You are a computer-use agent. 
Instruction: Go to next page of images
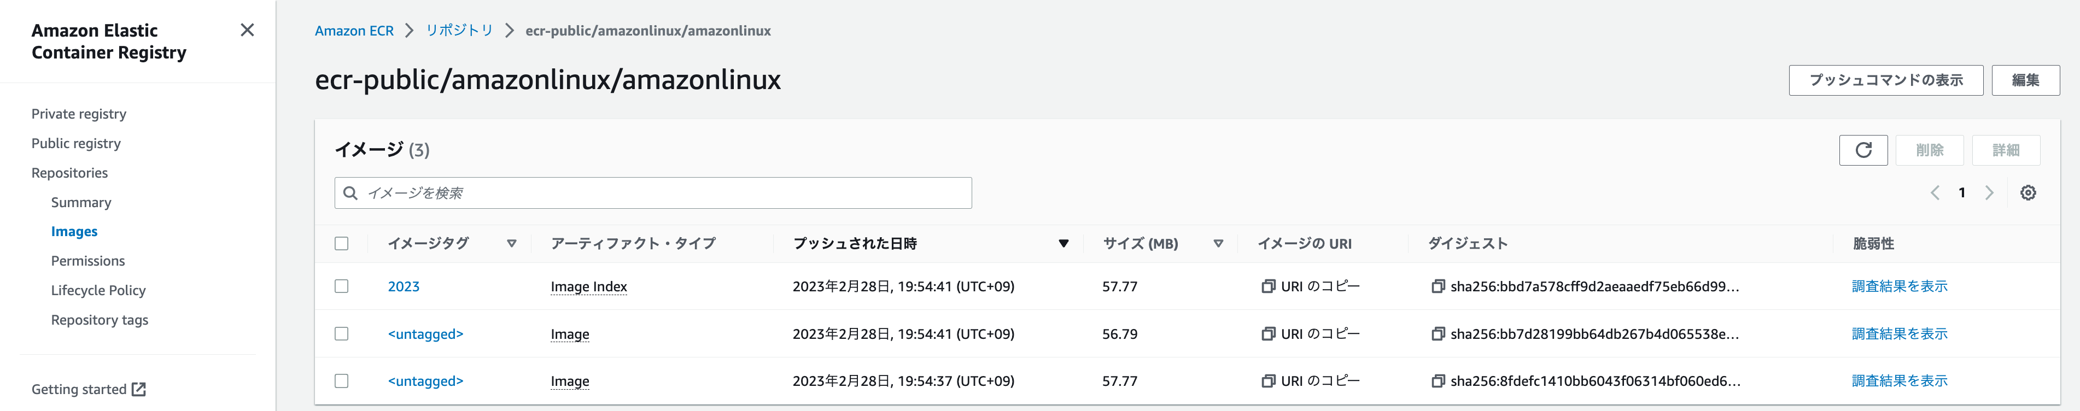pos(1989,193)
